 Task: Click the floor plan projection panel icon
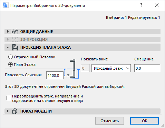point(15,47)
